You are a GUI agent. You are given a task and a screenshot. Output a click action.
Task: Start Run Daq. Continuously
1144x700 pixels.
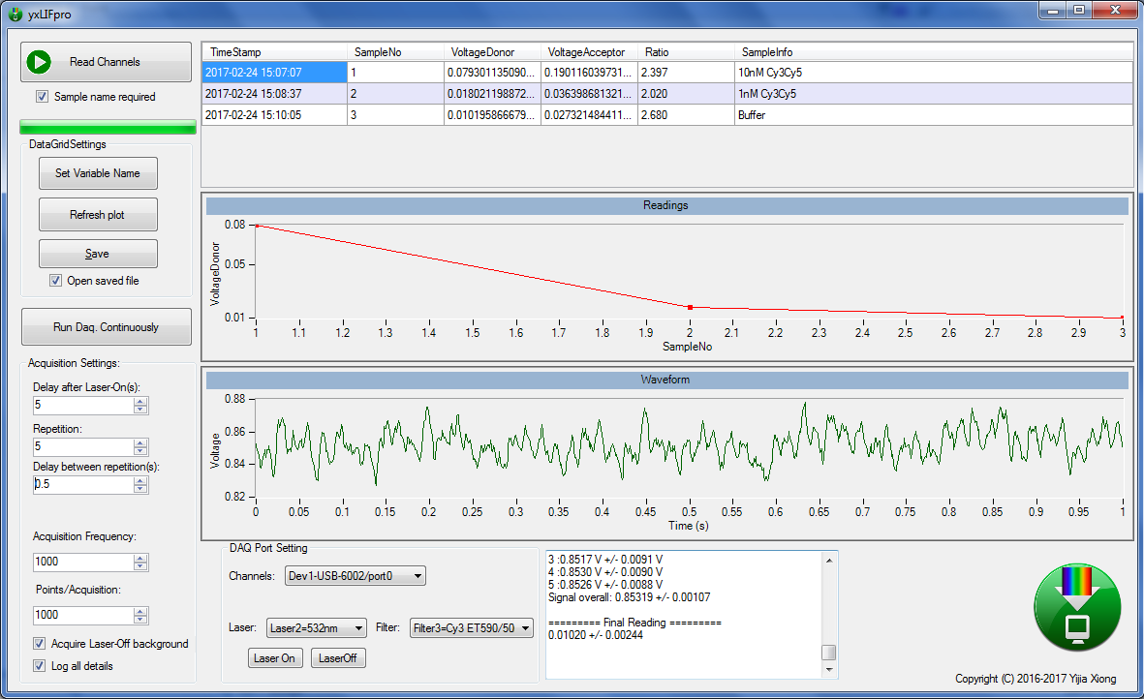coord(106,326)
